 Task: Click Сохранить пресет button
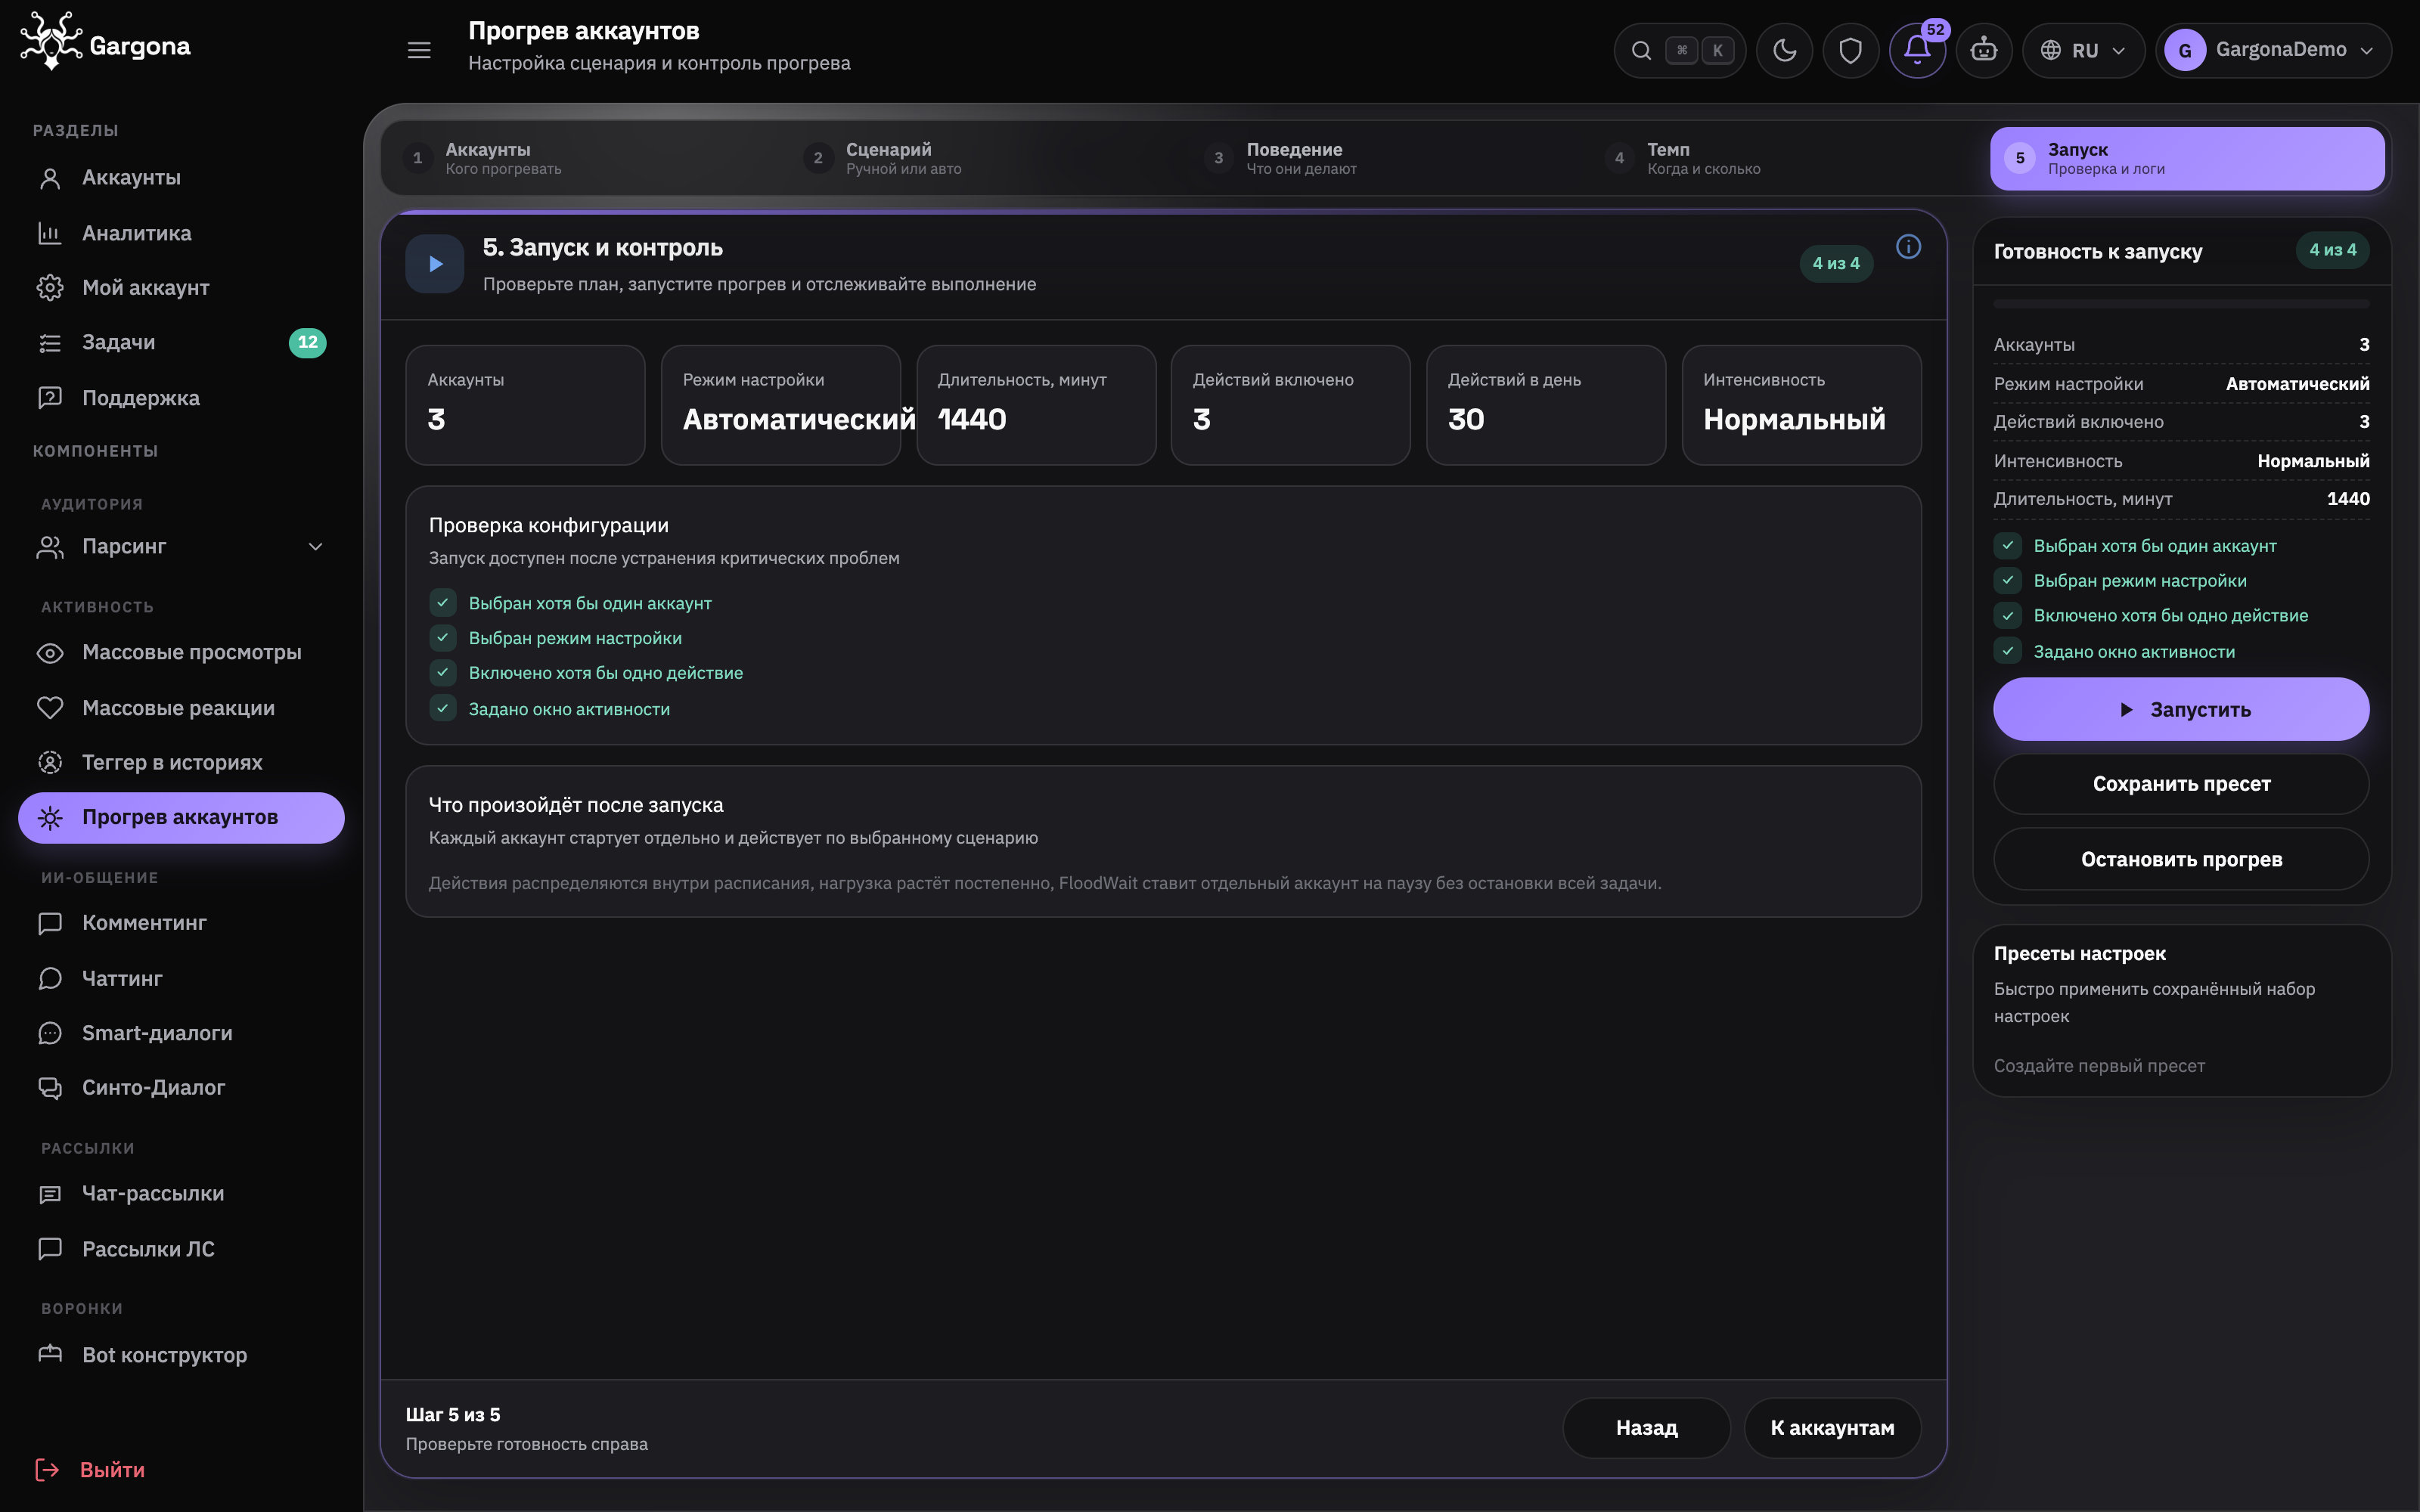point(2181,784)
